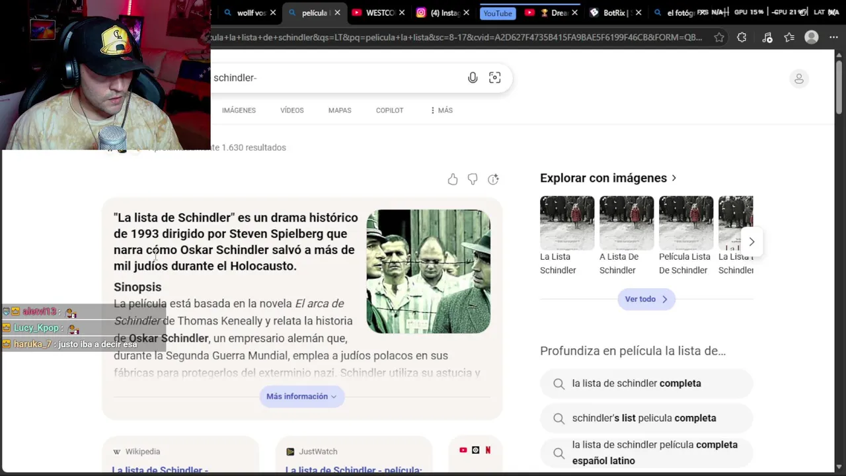Switch to IMÁGENES search tab
846x476 pixels.
coord(239,110)
